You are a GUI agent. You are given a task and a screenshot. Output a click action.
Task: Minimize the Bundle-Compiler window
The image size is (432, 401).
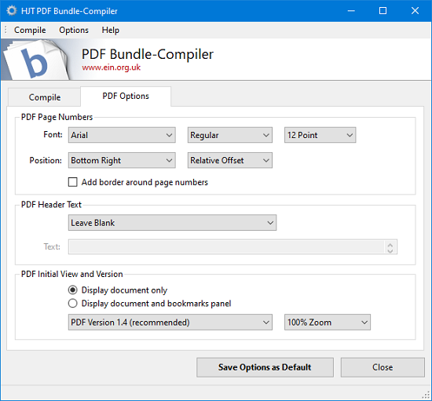tap(351, 11)
